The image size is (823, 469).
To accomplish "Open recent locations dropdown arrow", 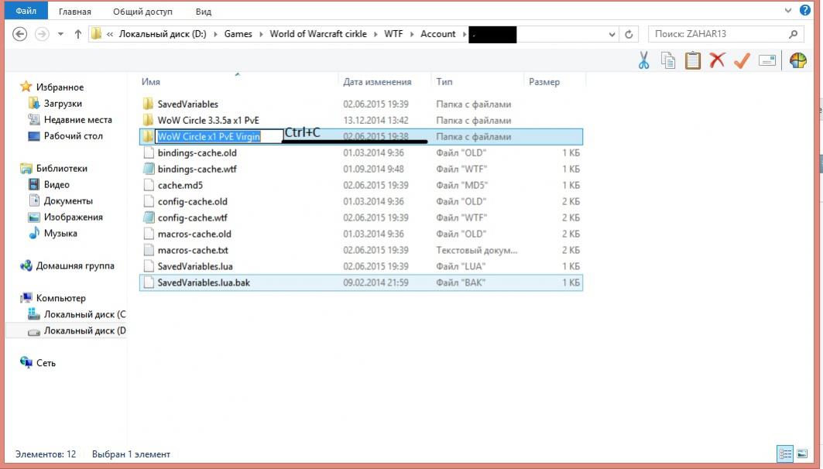I will pos(60,34).
